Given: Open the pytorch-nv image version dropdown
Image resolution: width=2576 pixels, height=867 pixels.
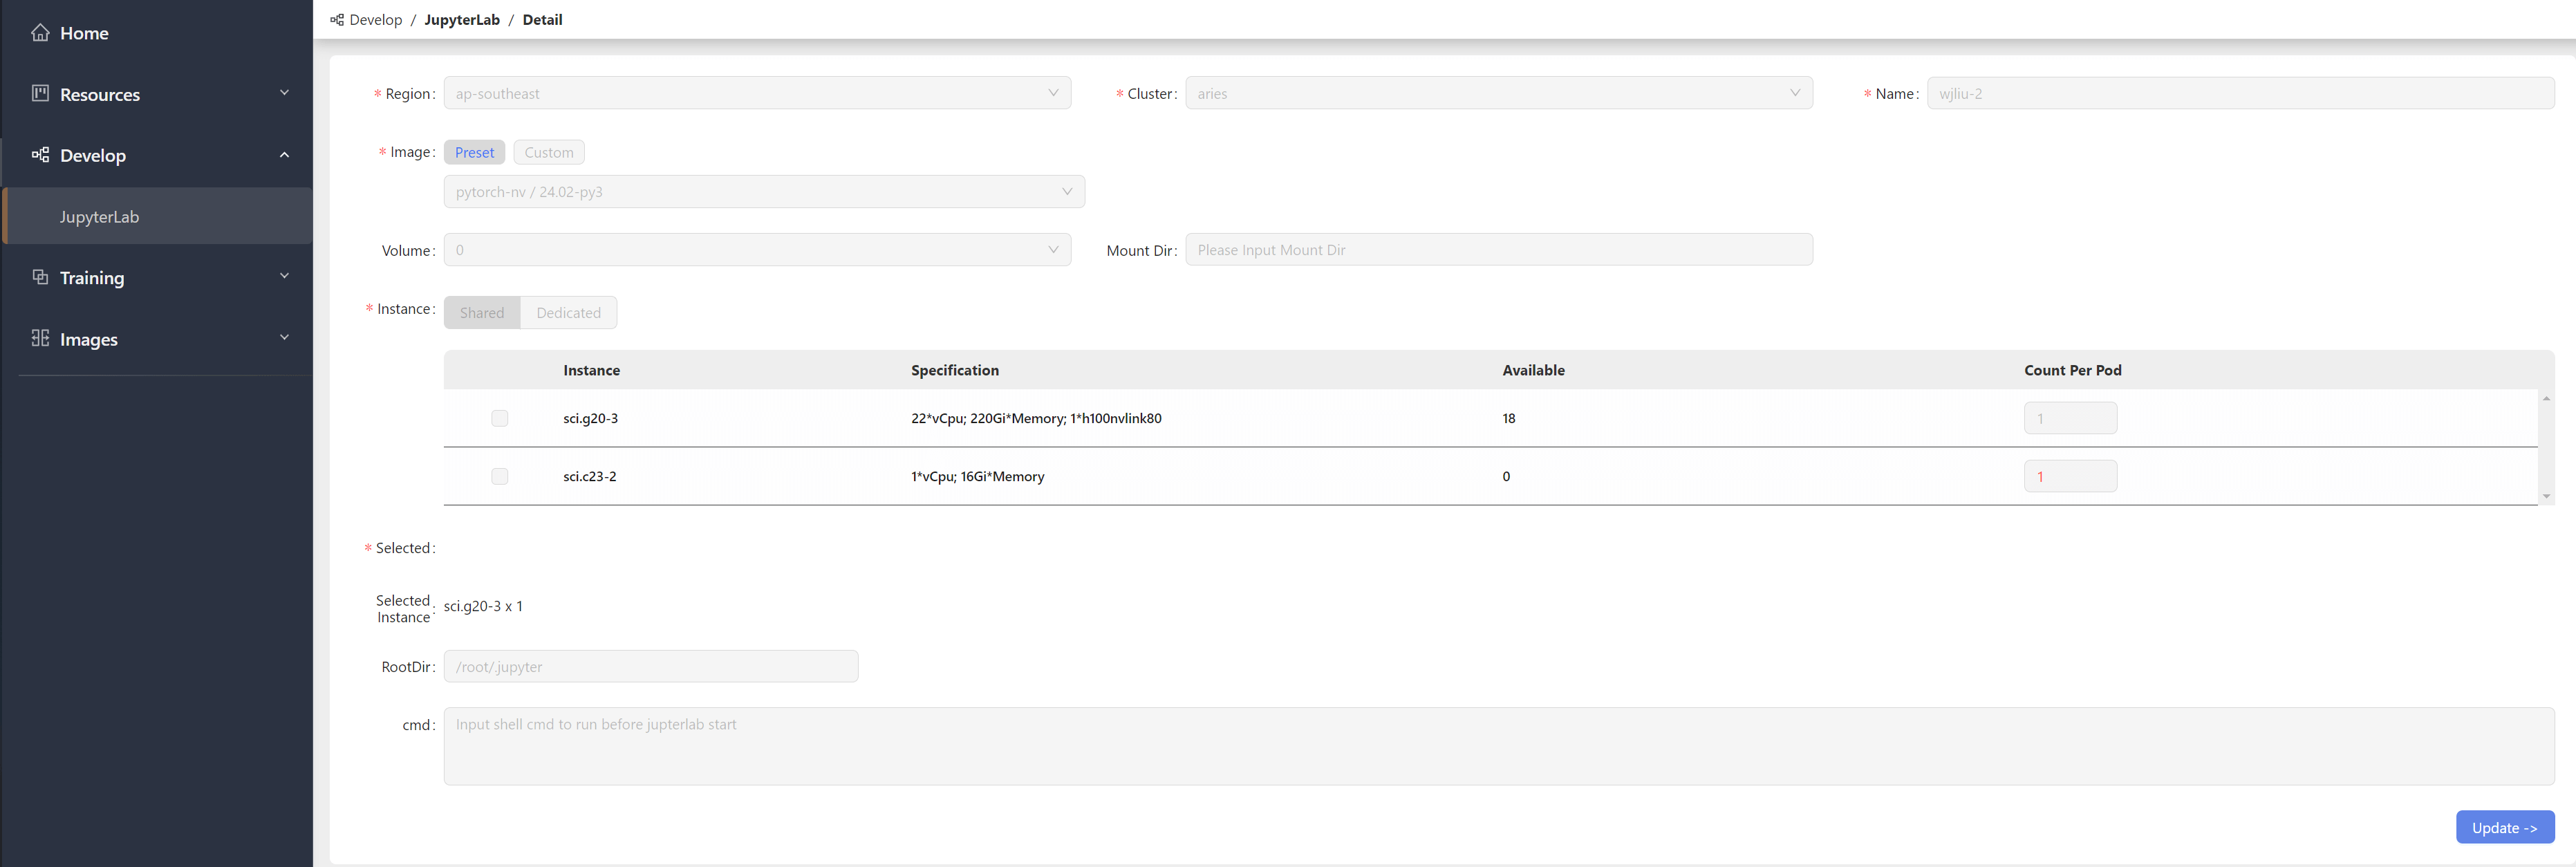Looking at the screenshot, I should coord(764,192).
